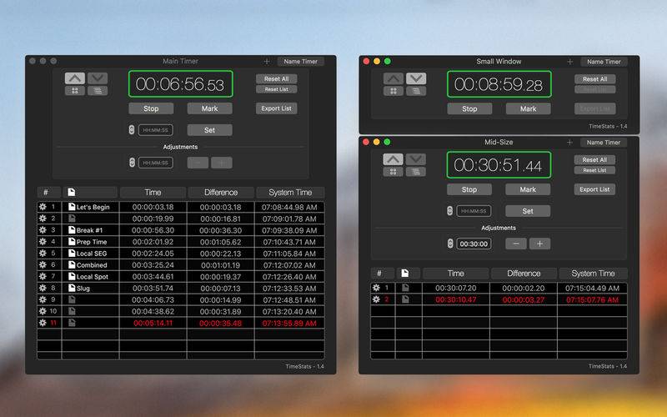Click gear icon on Combined row
The height and width of the screenshot is (417, 667).
click(x=43, y=264)
